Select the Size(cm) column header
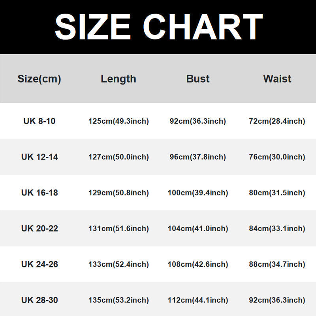 (x=39, y=79)
